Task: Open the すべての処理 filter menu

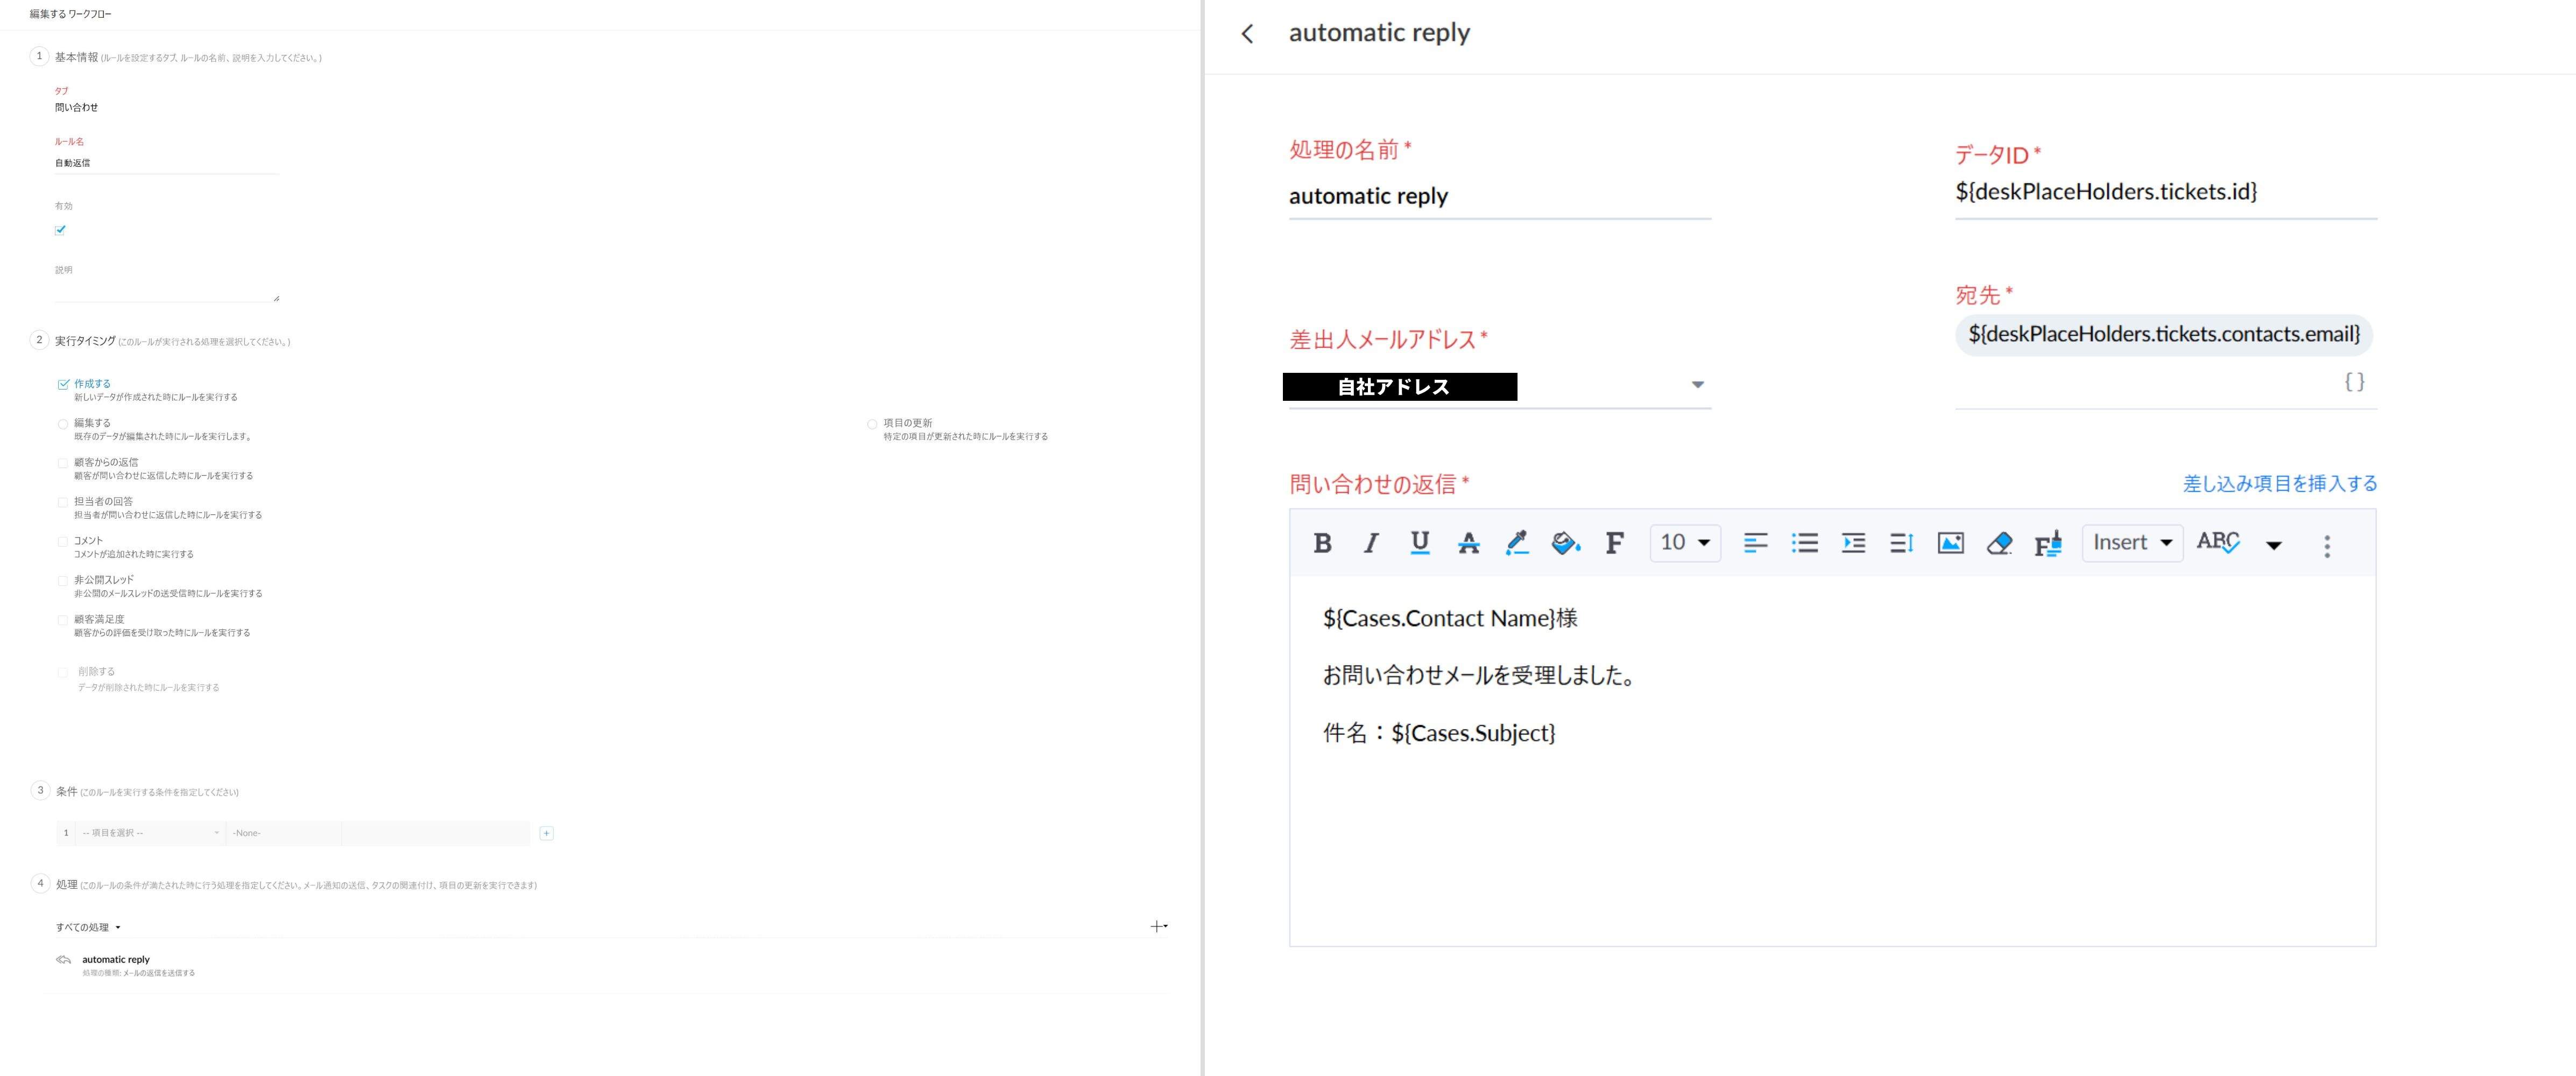Action: tap(88, 927)
